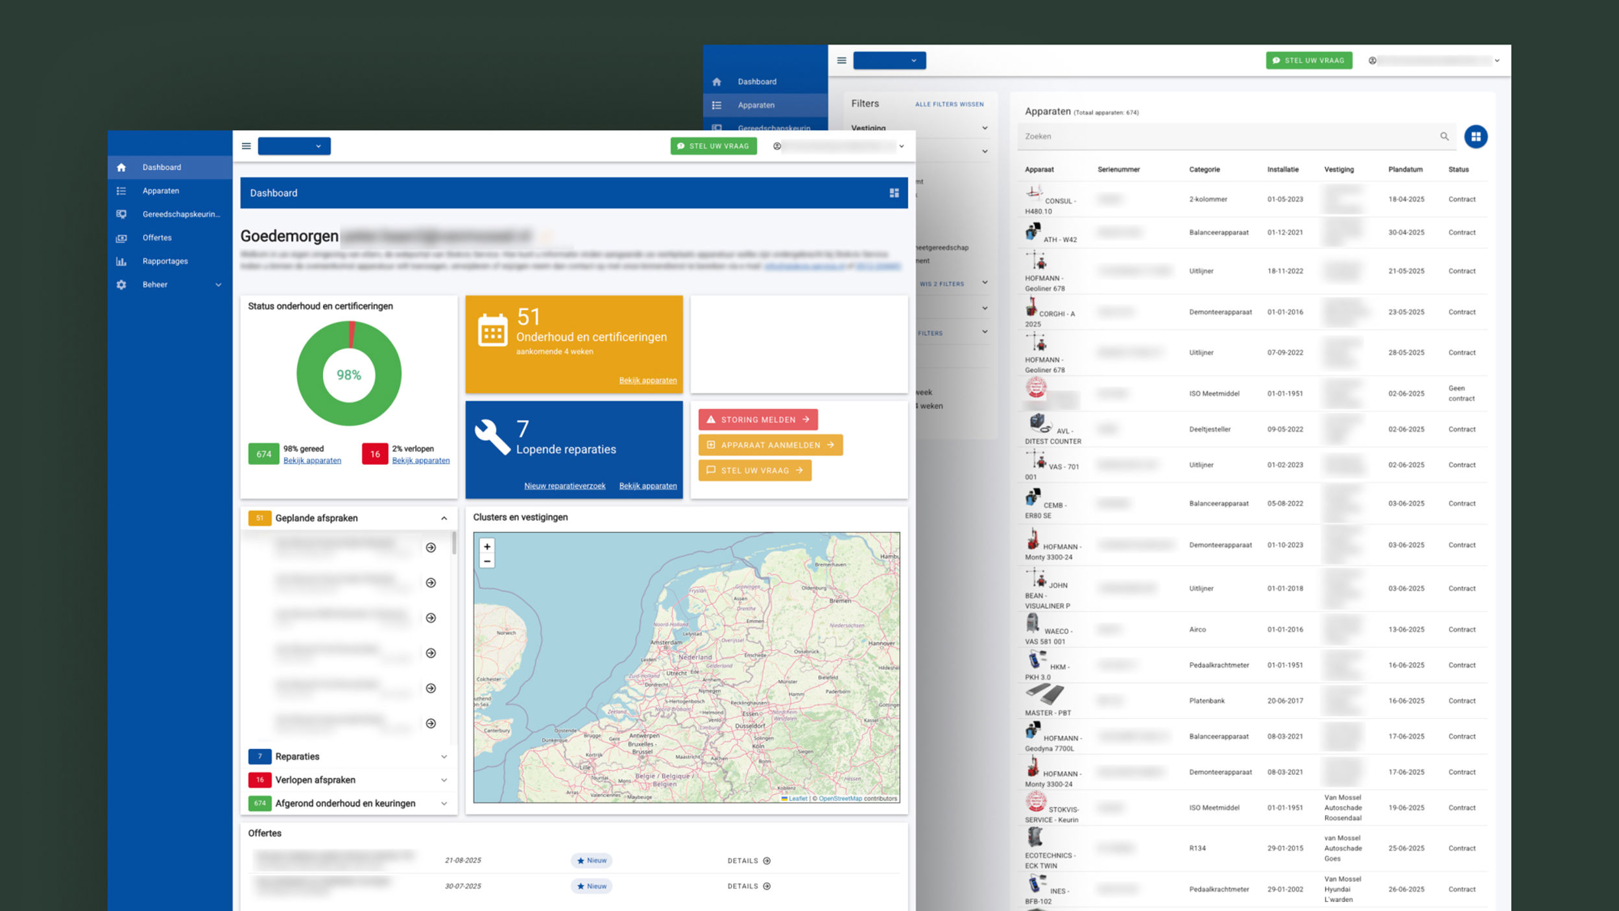Click the WAECO VAS 581 001 device thumbnail
Screen dimensions: 1619x911
pyautogui.click(x=1033, y=623)
